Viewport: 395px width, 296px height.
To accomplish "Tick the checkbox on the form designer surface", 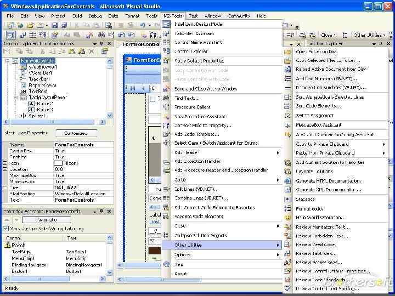I will click(x=153, y=99).
